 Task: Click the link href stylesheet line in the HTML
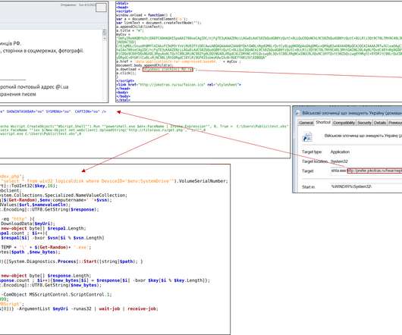(x=178, y=85)
